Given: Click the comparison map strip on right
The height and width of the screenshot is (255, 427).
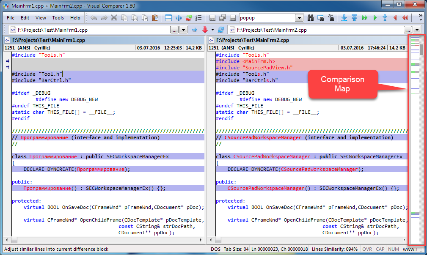Looking at the screenshot, I should click(415, 140).
